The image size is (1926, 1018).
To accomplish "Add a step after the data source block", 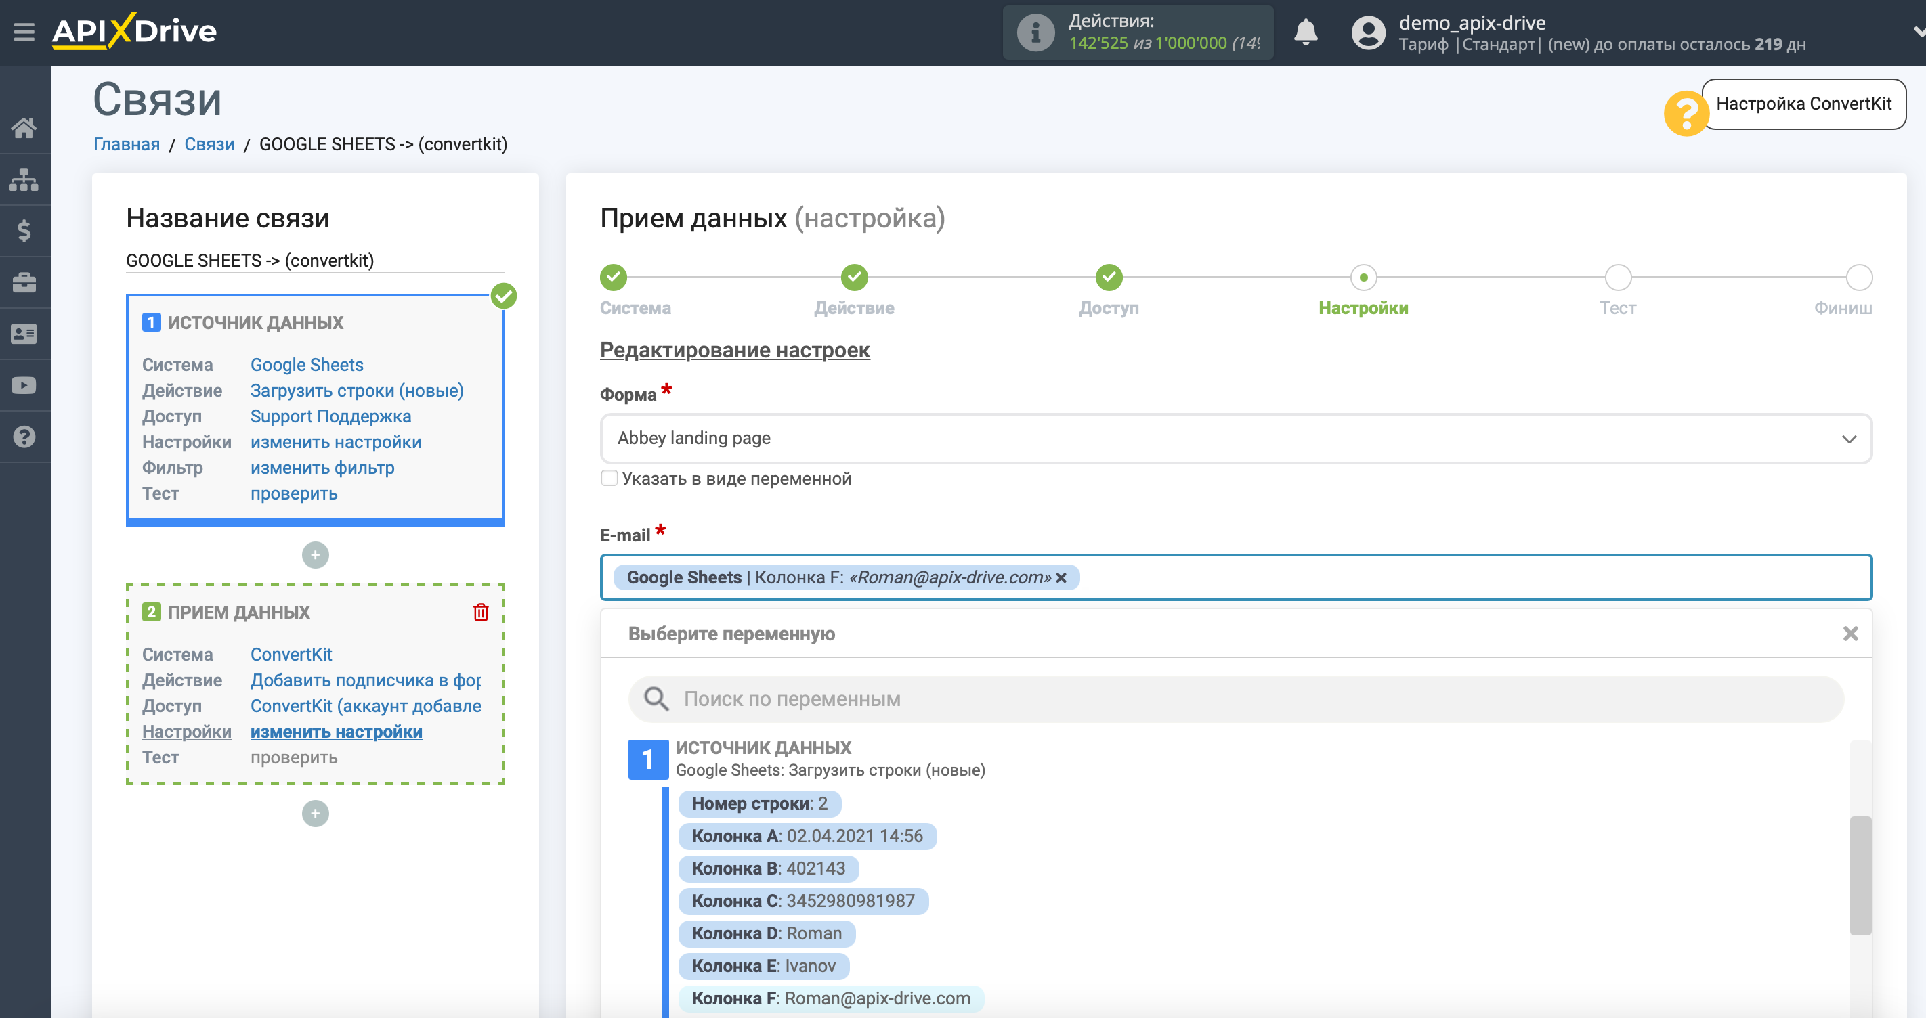I will [316, 554].
